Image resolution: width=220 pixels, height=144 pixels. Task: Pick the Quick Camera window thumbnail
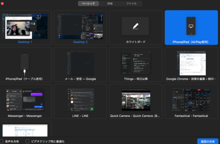click(136, 100)
